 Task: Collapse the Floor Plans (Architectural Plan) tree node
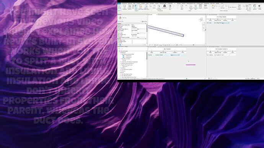(x=121, y=54)
